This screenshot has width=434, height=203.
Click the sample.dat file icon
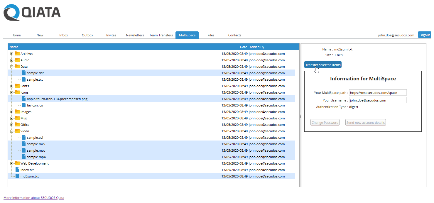24,73
